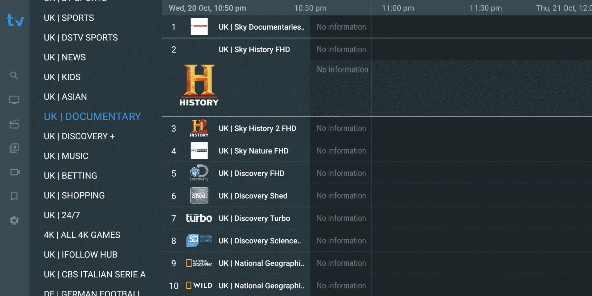This screenshot has height=296, width=592.
Task: Click the Nat Geo WILD logo
Action: (x=199, y=286)
